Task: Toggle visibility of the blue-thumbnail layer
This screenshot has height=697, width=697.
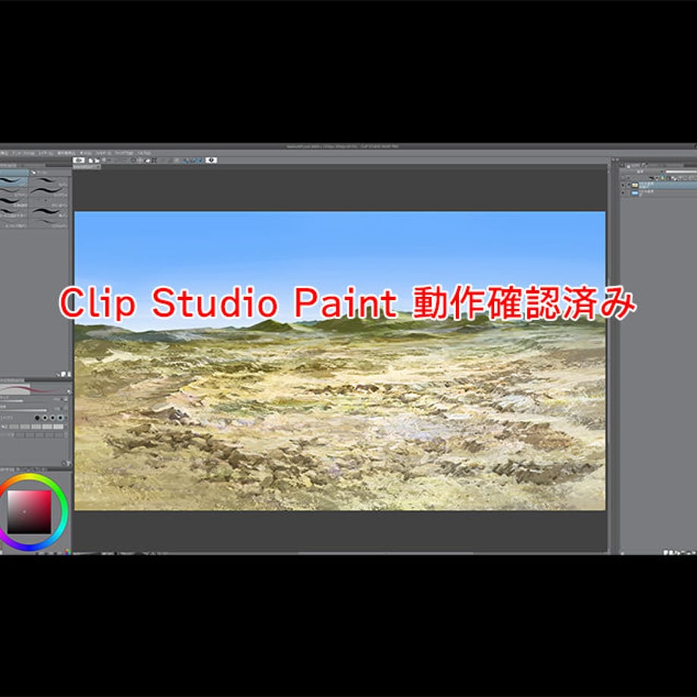Action: pyautogui.click(x=623, y=192)
